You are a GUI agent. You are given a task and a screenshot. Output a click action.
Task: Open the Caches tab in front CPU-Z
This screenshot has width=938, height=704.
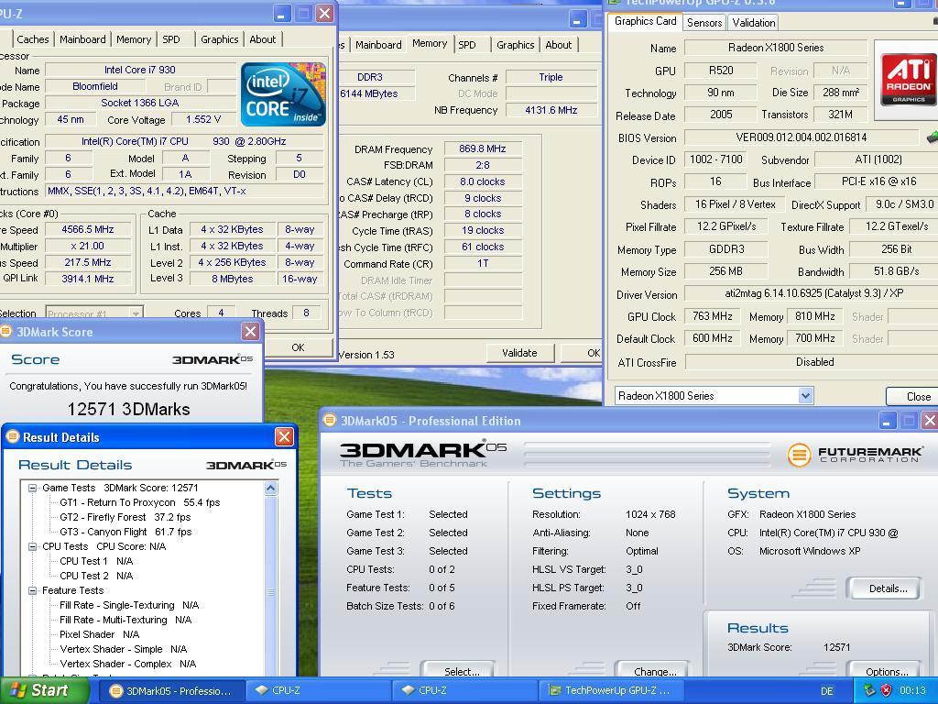pyautogui.click(x=33, y=39)
